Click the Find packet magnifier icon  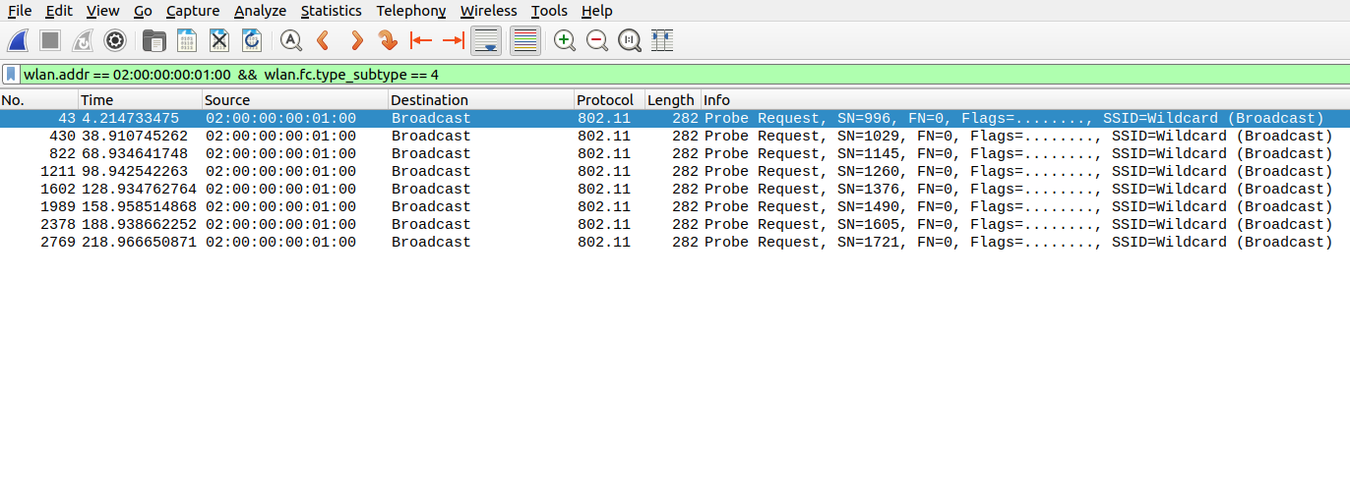click(290, 40)
